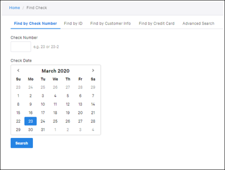The height and width of the screenshot is (170, 225).
Task: Click the Home breadcrumb link
Action: pos(14,8)
